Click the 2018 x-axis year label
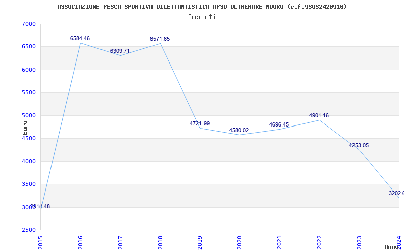404x252 pixels. tap(160, 242)
